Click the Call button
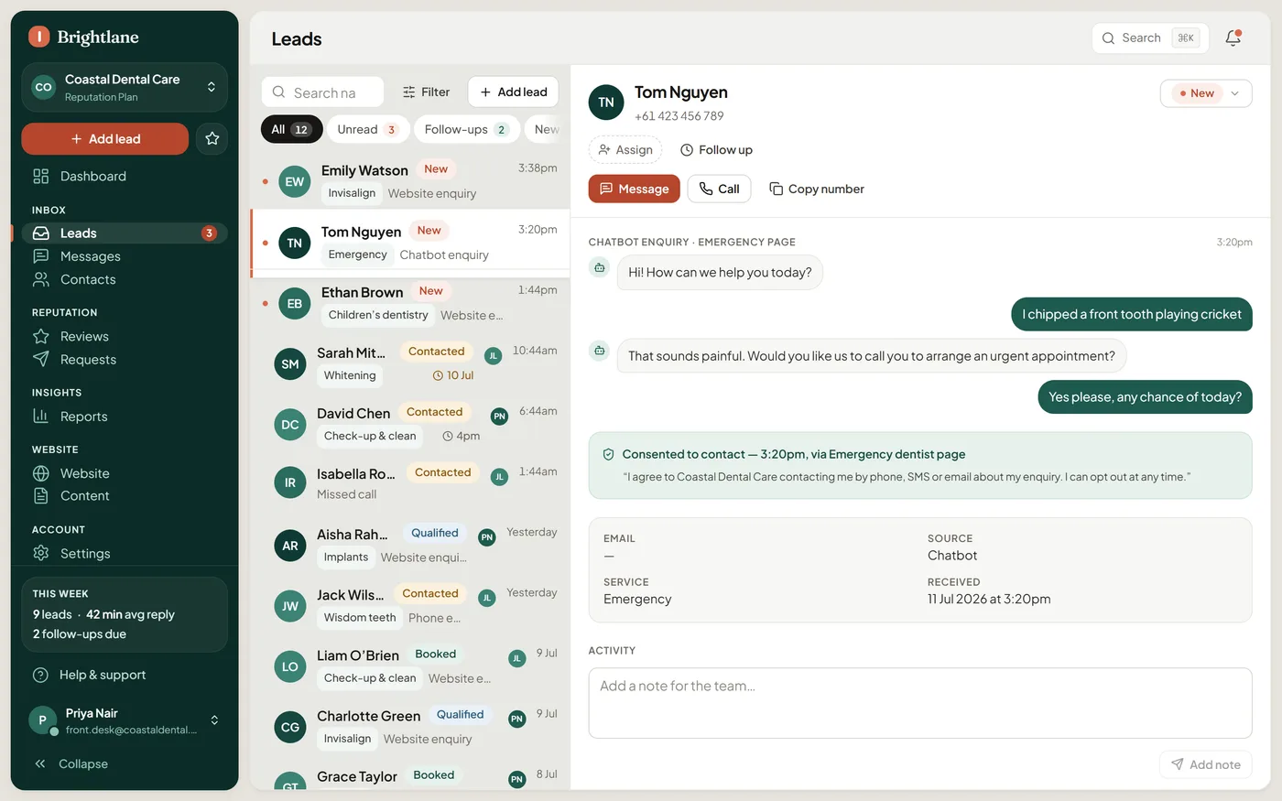Viewport: 1282px width, 801px height. click(x=720, y=189)
